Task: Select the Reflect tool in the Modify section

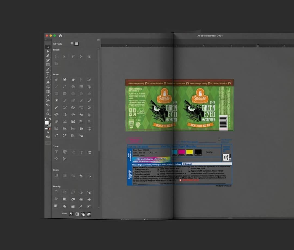Action: tap(65, 192)
